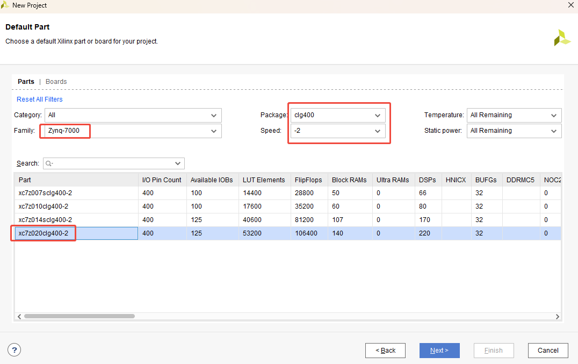Sort by the LUT Elements header

pyautogui.click(x=264, y=180)
